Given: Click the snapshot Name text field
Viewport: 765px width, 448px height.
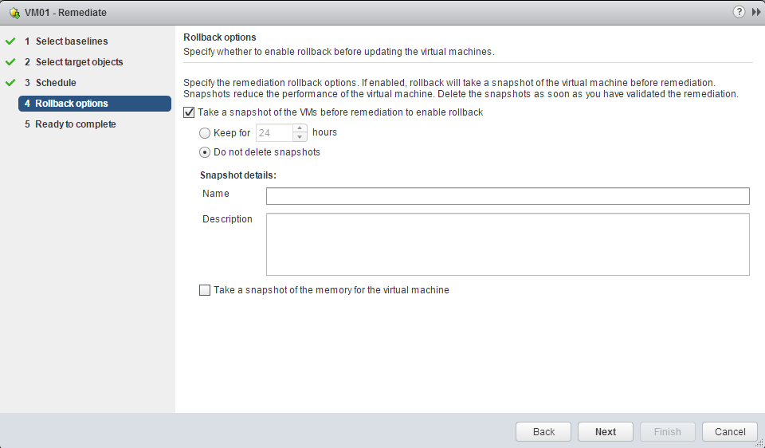Looking at the screenshot, I should pos(508,196).
